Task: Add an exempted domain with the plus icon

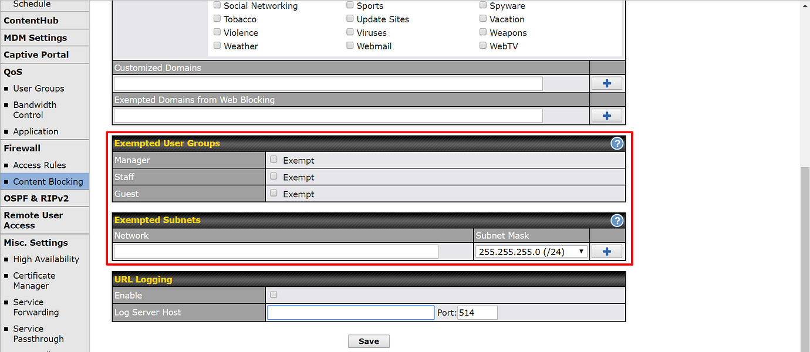Action: 606,115
